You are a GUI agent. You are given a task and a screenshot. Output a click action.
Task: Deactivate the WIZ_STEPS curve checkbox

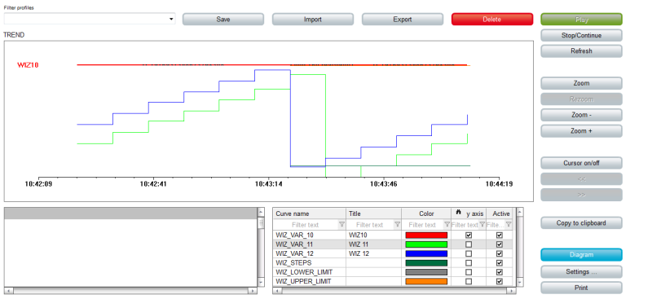point(500,262)
